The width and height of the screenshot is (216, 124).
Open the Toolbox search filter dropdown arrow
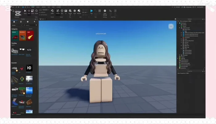(x=36, y=25)
